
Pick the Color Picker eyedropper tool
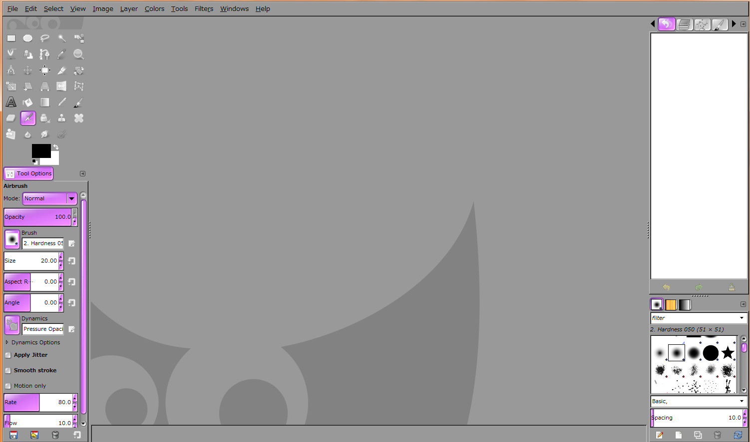point(62,54)
